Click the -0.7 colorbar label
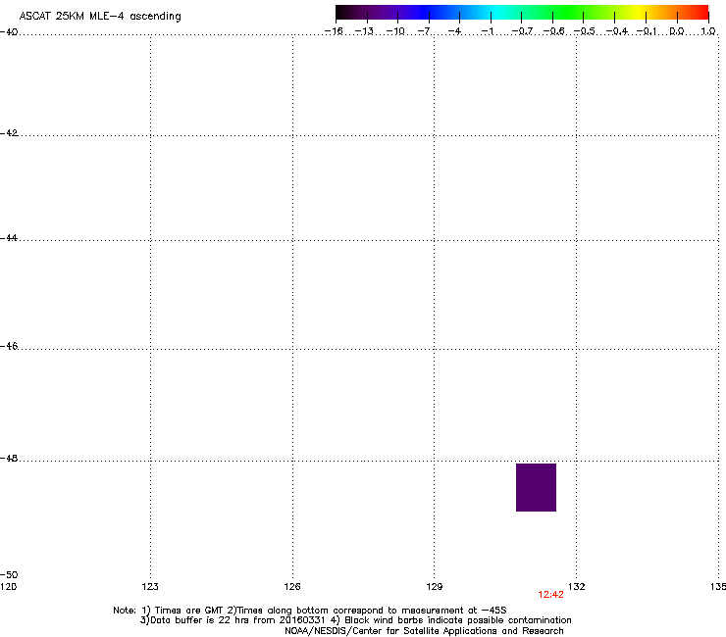This screenshot has height=637, width=726. click(522, 31)
